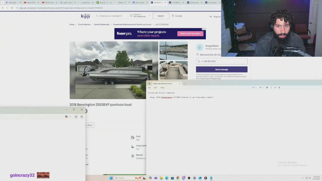Toggle Italic formatting in Notepad
Image resolution: width=322 pixels, height=181 pixels.
[x=271, y=87]
